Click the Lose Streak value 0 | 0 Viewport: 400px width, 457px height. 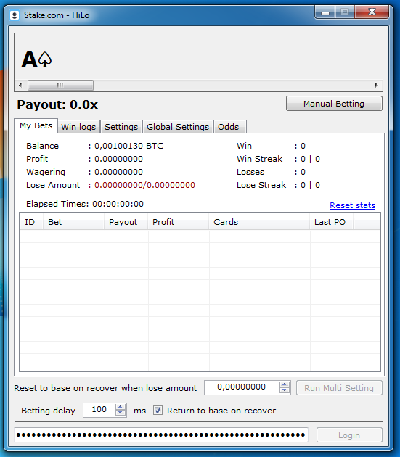tap(311, 185)
